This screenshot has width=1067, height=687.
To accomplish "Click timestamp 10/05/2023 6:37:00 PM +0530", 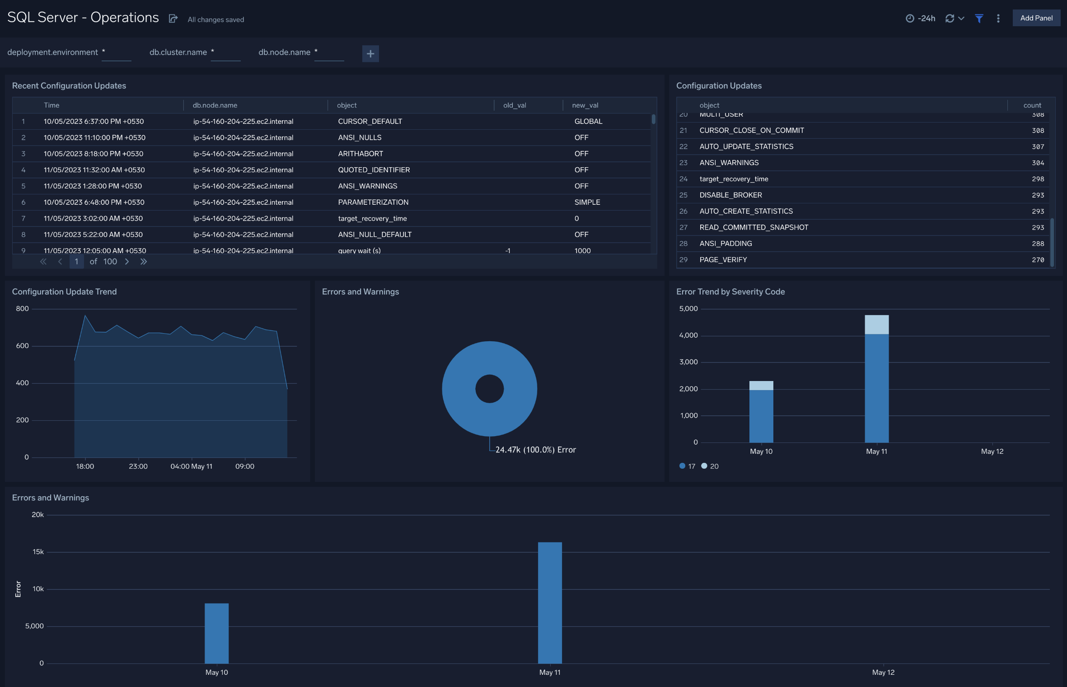I will (x=94, y=122).
